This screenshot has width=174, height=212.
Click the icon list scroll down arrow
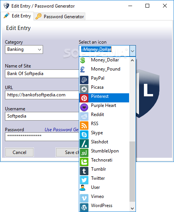click(132, 209)
